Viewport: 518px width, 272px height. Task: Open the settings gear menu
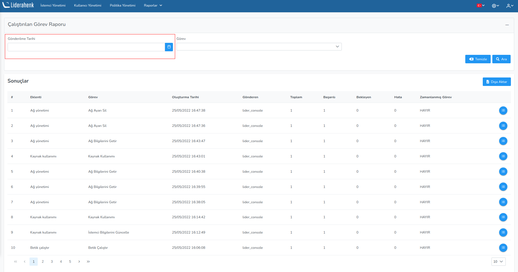tap(495, 5)
